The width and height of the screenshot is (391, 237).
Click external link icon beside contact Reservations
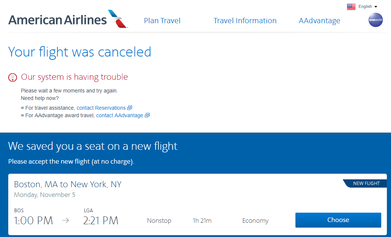pos(130,108)
